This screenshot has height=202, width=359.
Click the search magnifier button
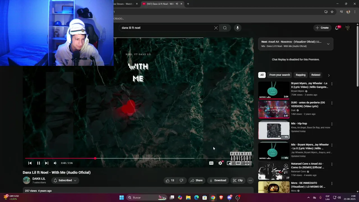pyautogui.click(x=225, y=28)
